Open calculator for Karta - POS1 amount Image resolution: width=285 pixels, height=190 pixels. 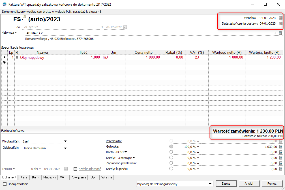click(281, 152)
